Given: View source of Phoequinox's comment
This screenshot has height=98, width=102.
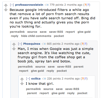Looking at the screenshot, I should point(40,67).
